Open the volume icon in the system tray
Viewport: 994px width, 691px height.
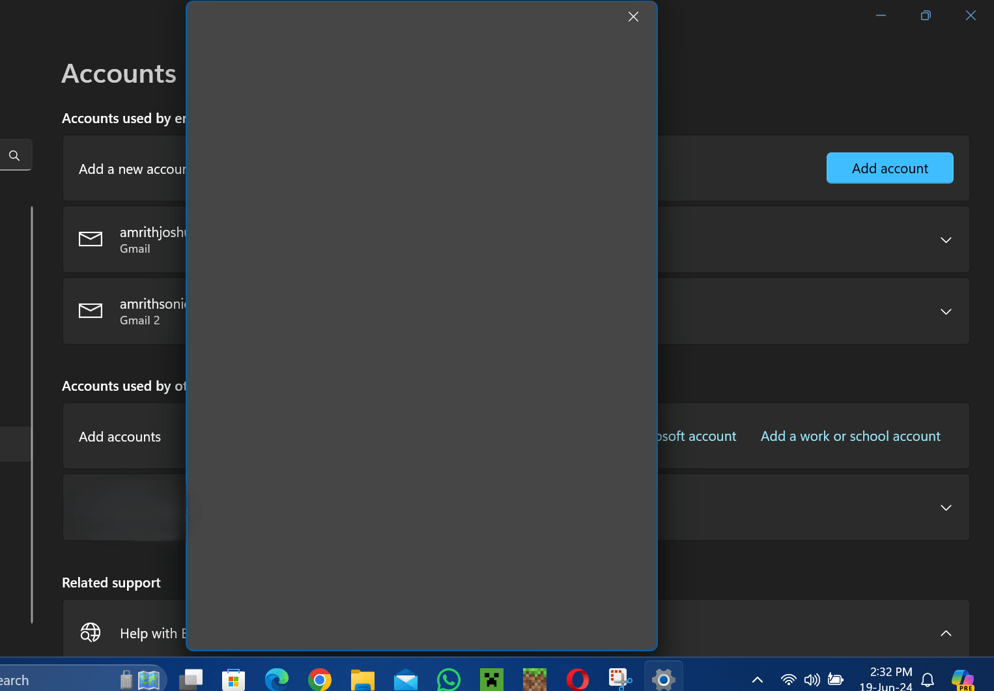[812, 679]
